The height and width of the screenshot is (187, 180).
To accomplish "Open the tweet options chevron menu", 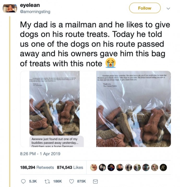I will pyautogui.click(x=168, y=8).
